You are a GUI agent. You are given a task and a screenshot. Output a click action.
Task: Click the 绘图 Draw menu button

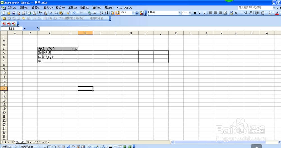coord(8,147)
